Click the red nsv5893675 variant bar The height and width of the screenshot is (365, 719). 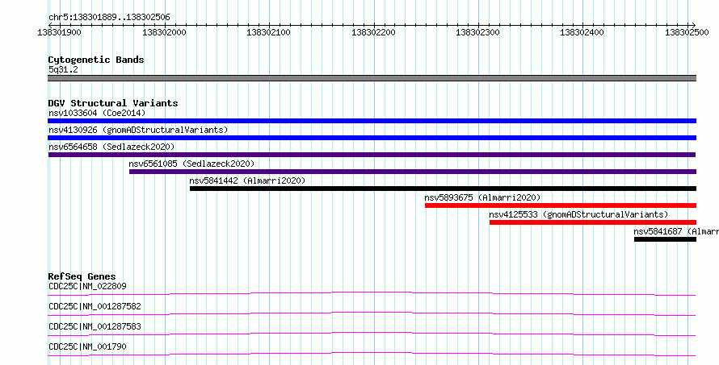click(561, 205)
